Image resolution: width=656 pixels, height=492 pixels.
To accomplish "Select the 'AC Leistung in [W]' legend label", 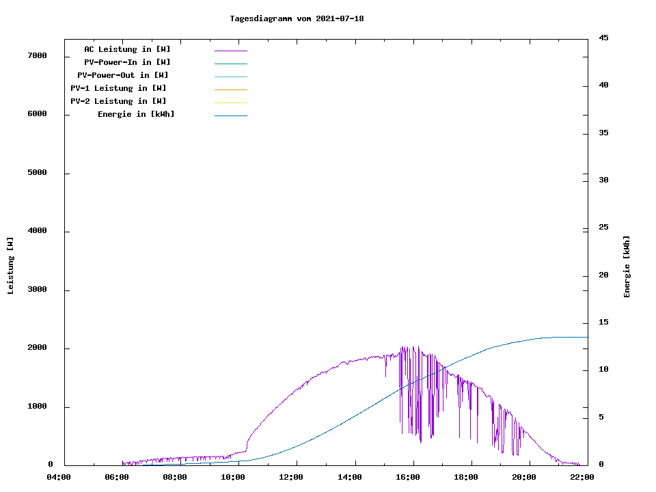I will tap(127, 49).
